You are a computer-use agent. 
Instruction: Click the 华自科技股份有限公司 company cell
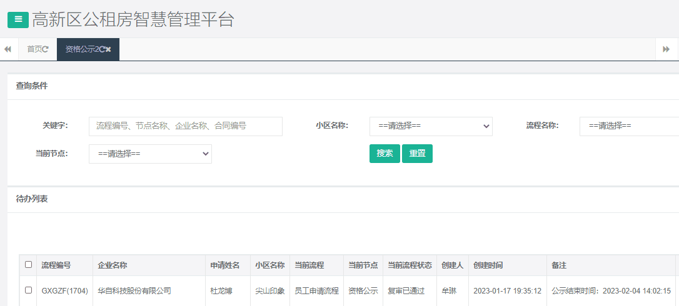[134, 291]
